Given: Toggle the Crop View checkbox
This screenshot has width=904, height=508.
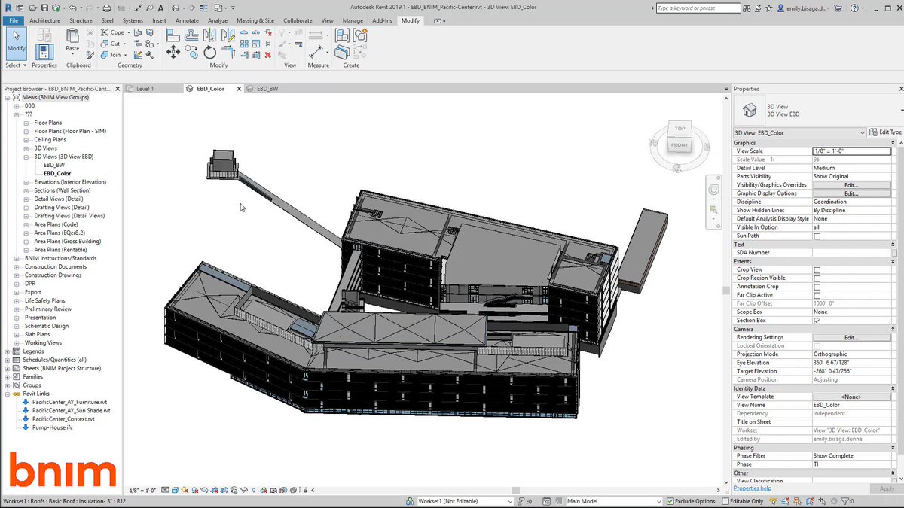Looking at the screenshot, I should point(817,270).
